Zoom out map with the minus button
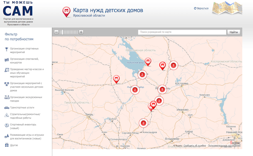The width and height of the screenshot is (253, 156). 56,32
